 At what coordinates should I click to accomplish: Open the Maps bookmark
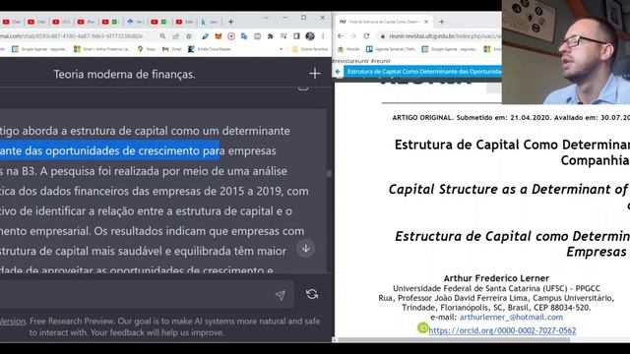pyautogui.click(x=147, y=49)
